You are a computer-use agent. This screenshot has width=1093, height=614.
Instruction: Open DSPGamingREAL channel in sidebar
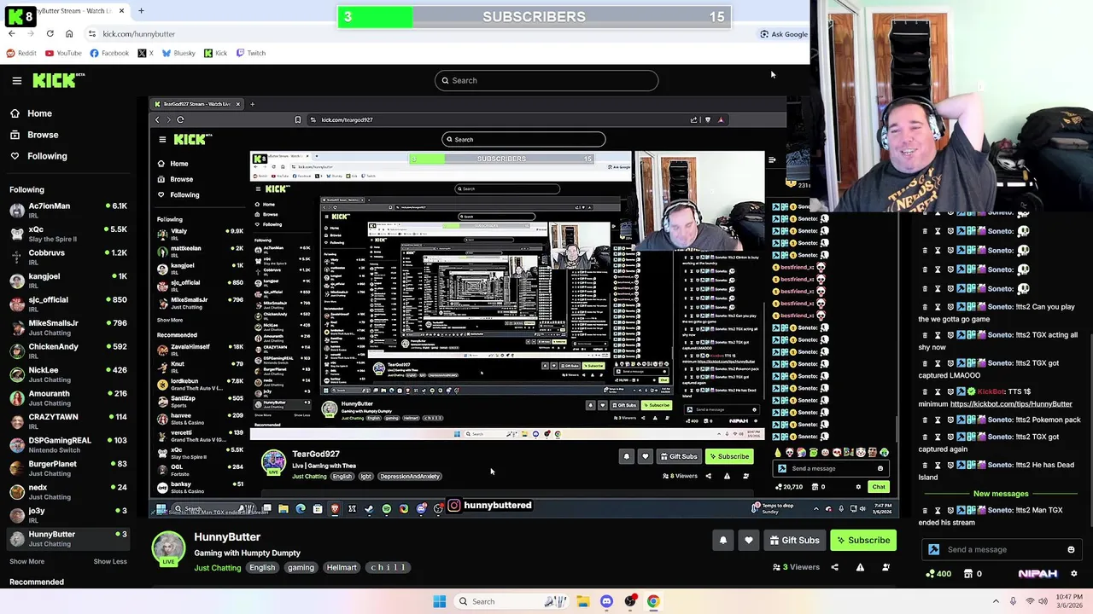point(68,444)
